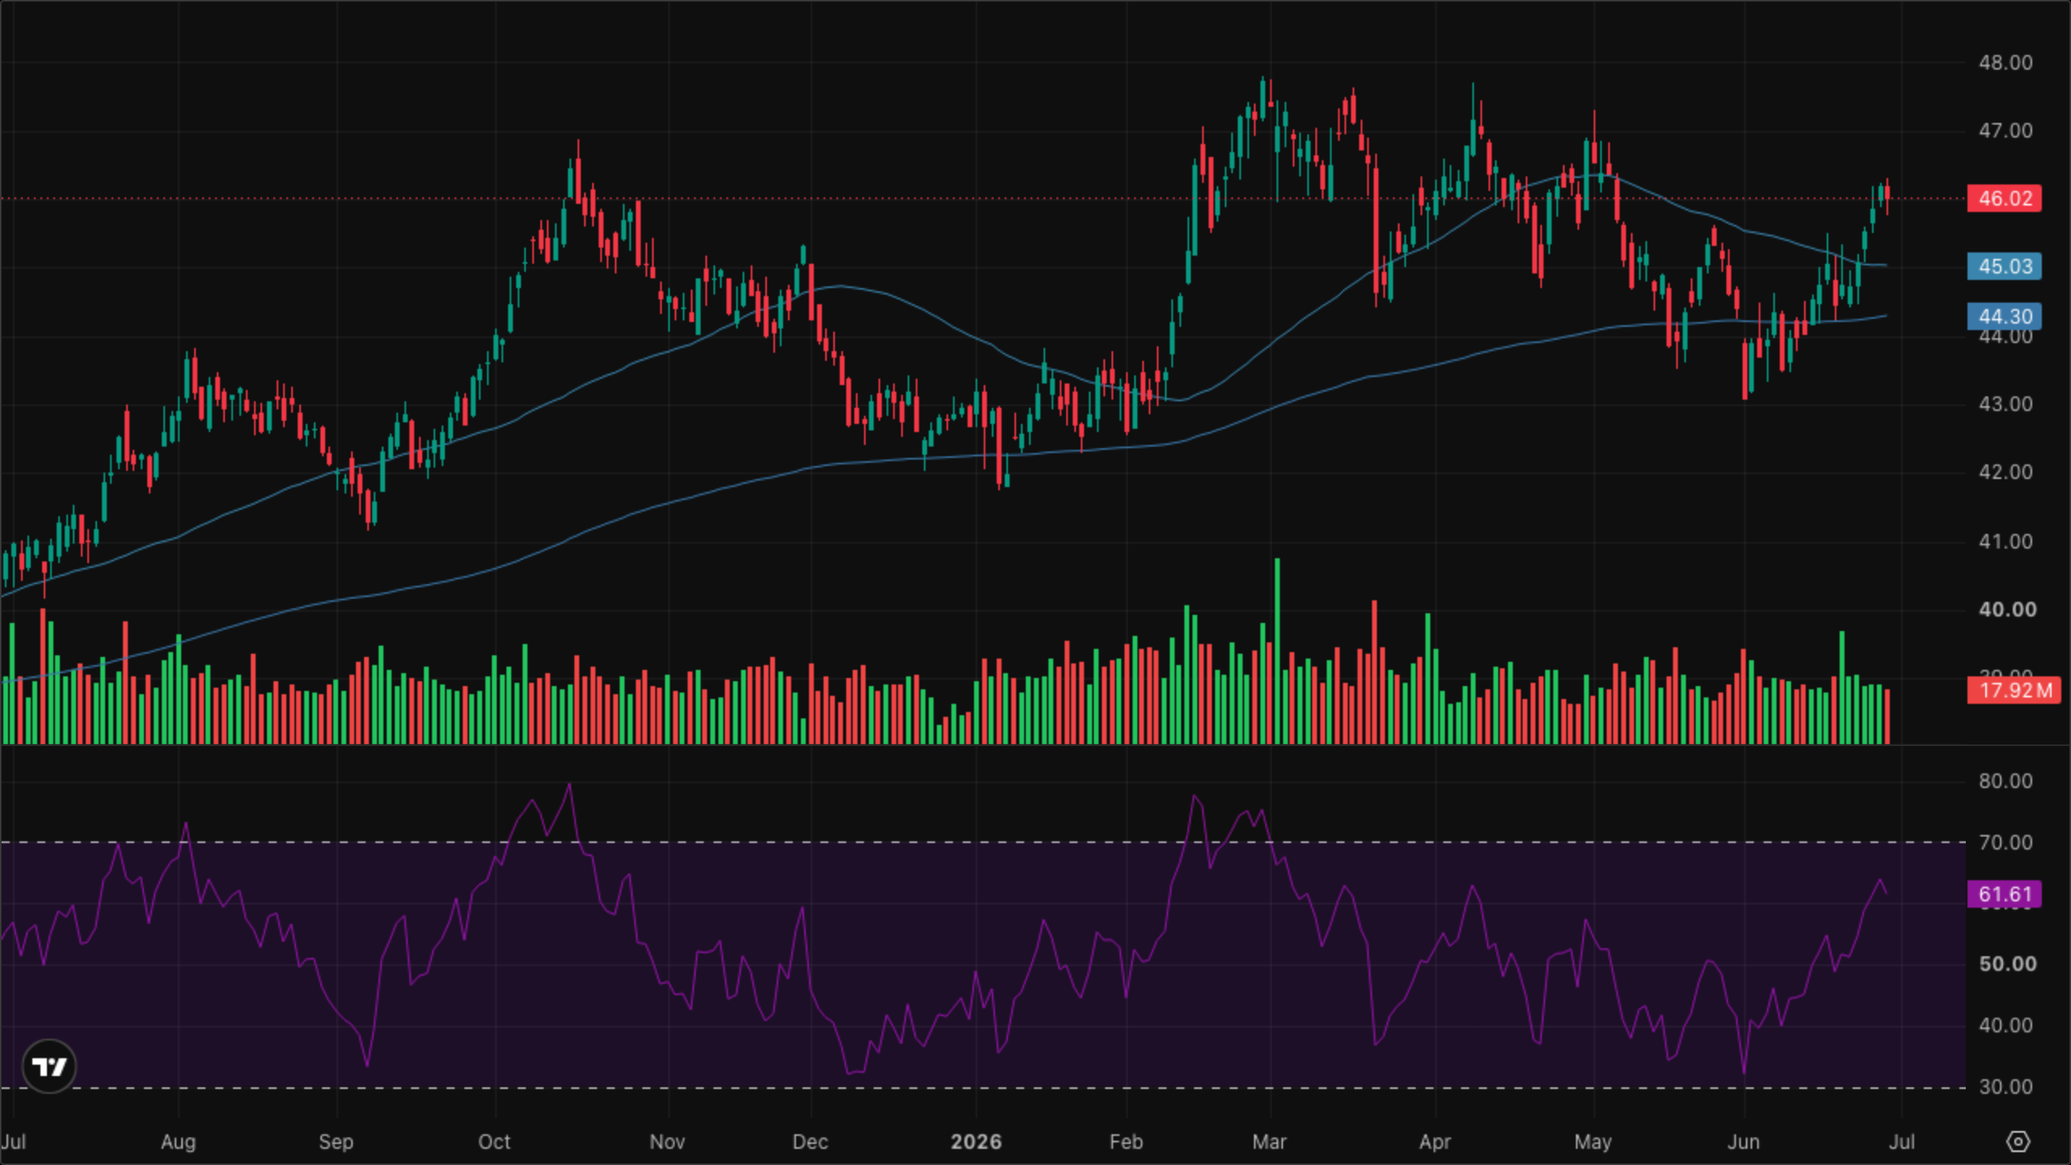Click the highest RSI peak in October
This screenshot has width=2071, height=1165.
coord(570,784)
